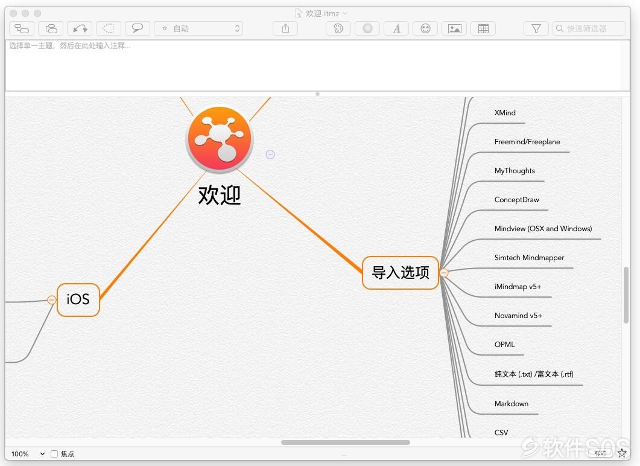Select the iOS topic node

[x=78, y=300]
